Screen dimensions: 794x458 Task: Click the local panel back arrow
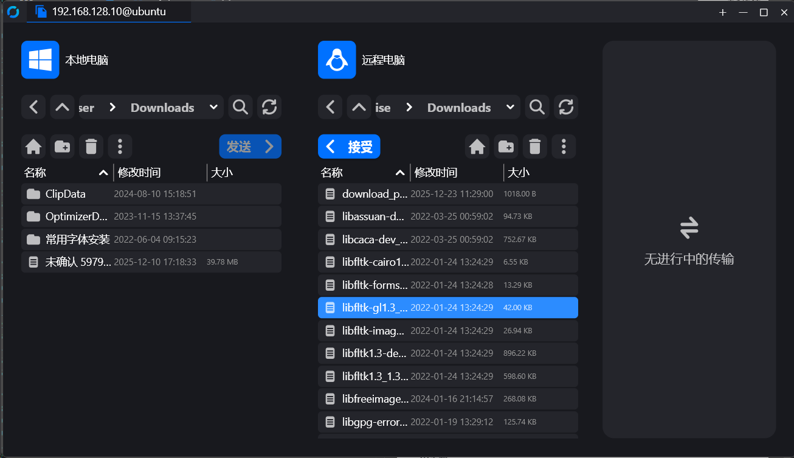tap(33, 107)
